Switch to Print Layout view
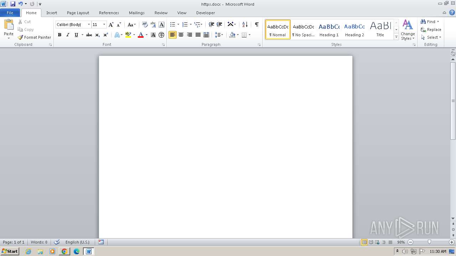The height and width of the screenshot is (256, 456). click(x=364, y=242)
